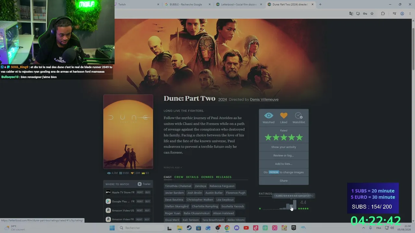
Task: Click BUY for Amazon Video US
Action: click(148, 210)
